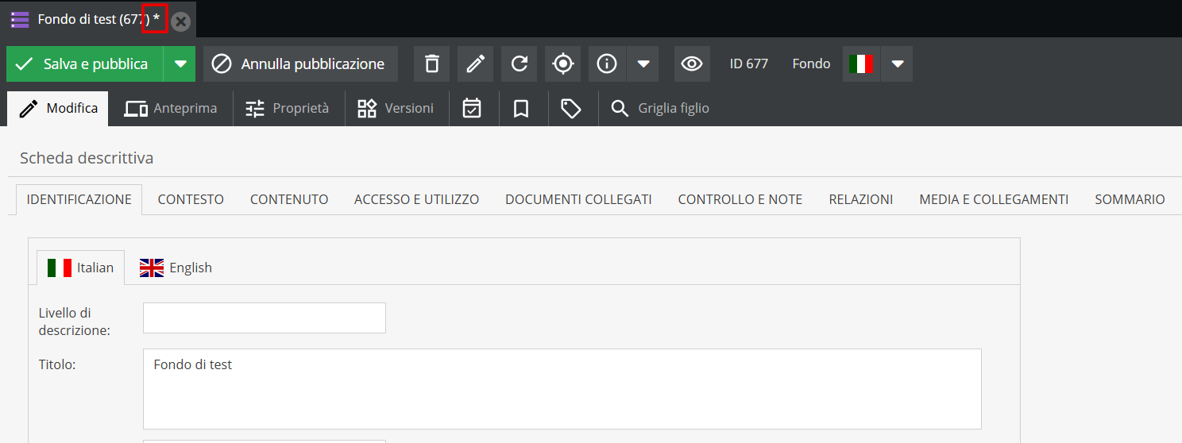Click the Salva e pubblica button
Screen dimensions: 1182x443
[84, 64]
